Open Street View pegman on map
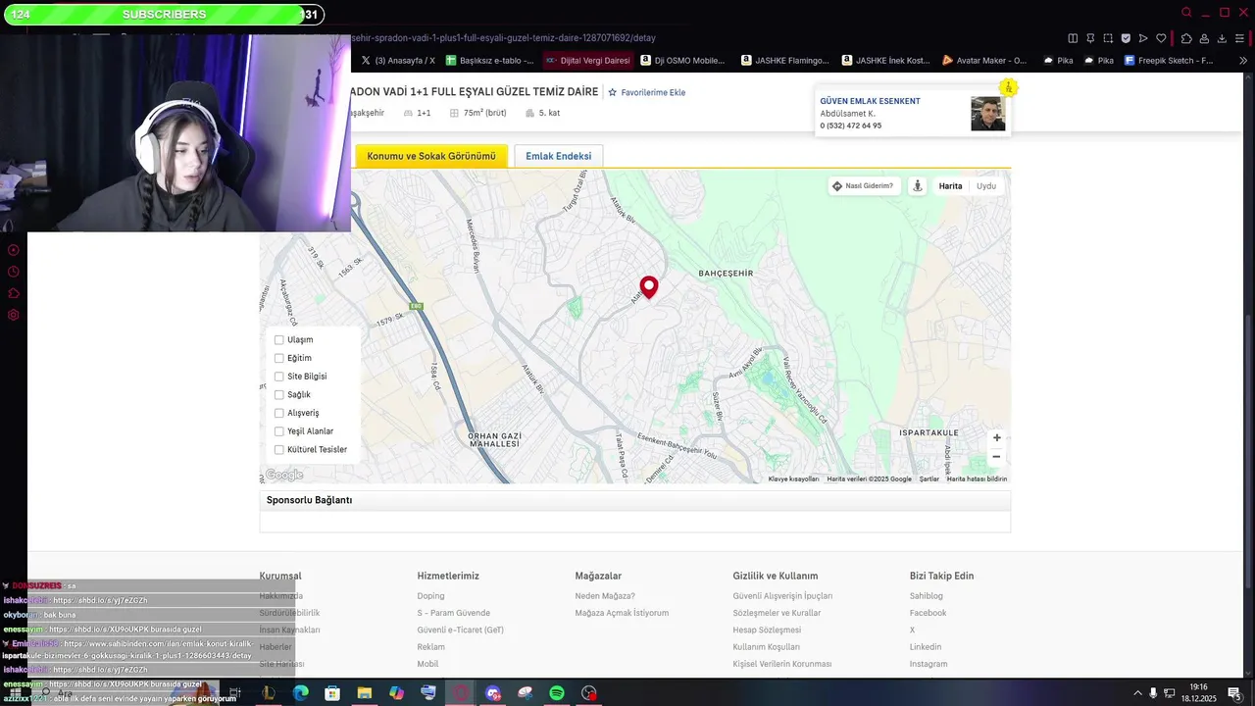This screenshot has height=706, width=1255. (x=918, y=185)
